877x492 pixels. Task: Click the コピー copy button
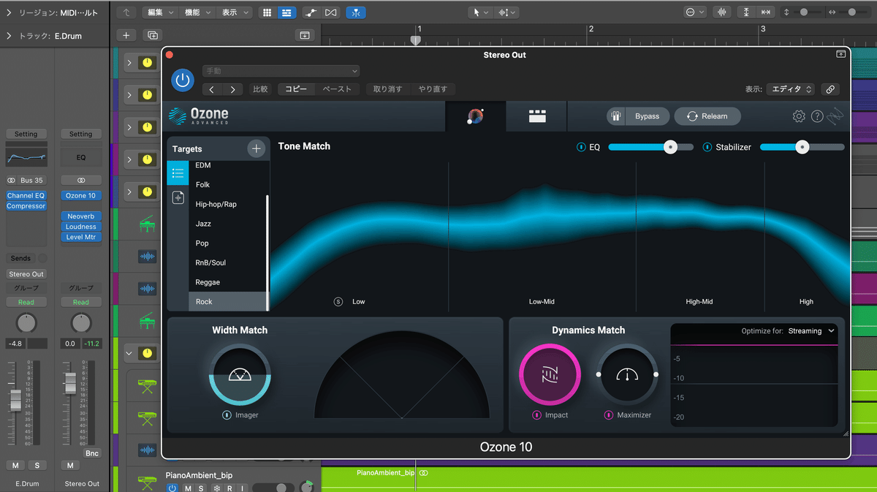296,89
